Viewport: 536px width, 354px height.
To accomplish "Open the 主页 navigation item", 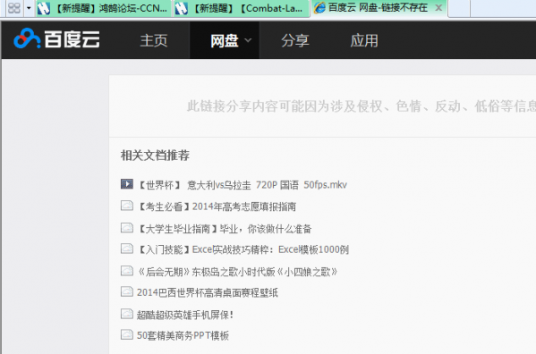I will click(154, 40).
